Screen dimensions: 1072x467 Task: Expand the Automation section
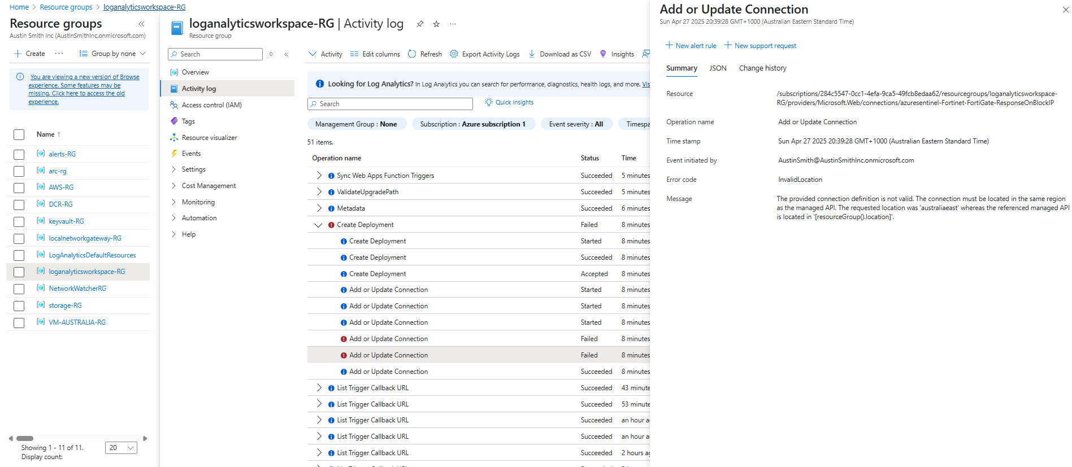pos(173,218)
